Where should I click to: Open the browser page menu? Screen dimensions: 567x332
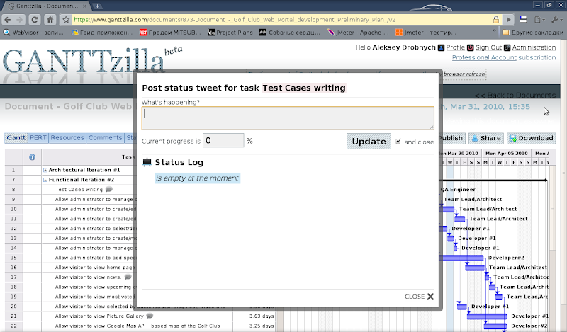539,20
